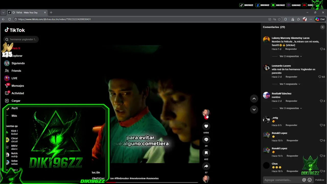Click the Publicar button
The width and height of the screenshot is (327, 184).
pyautogui.click(x=320, y=180)
